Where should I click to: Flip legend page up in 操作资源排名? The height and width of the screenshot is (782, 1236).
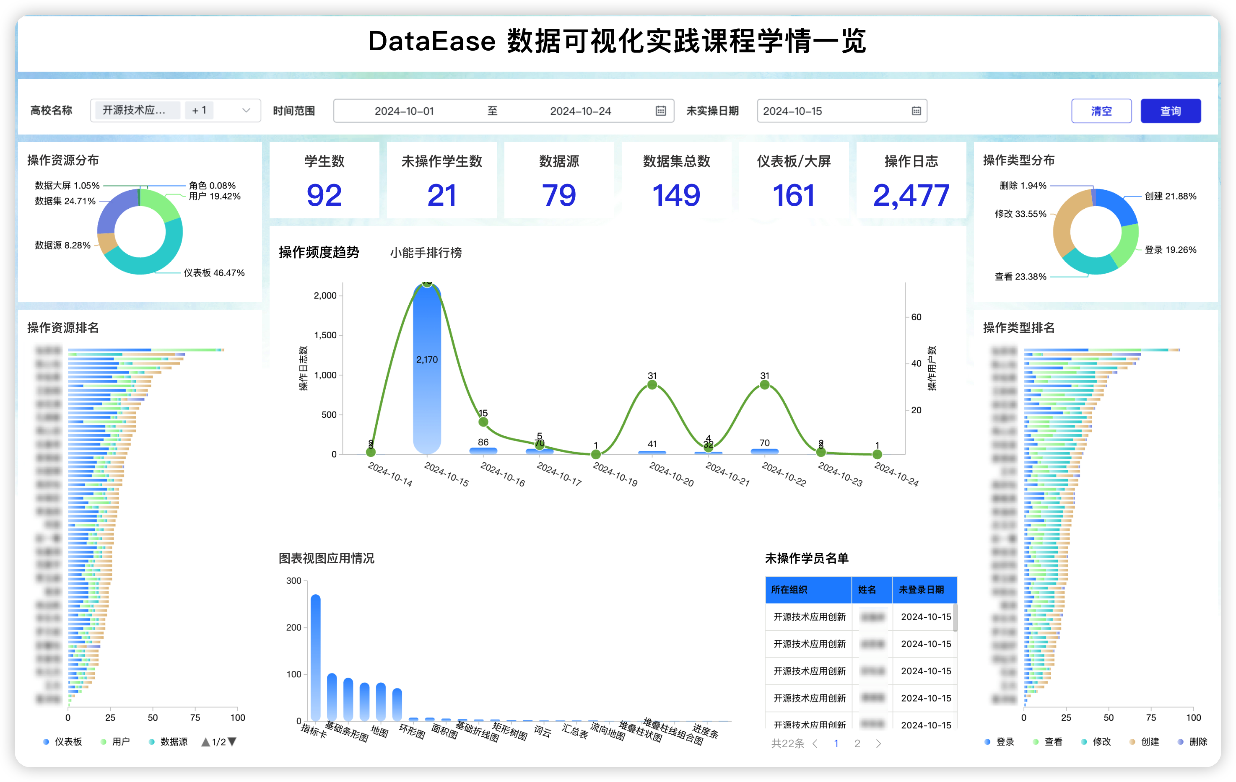tap(205, 741)
